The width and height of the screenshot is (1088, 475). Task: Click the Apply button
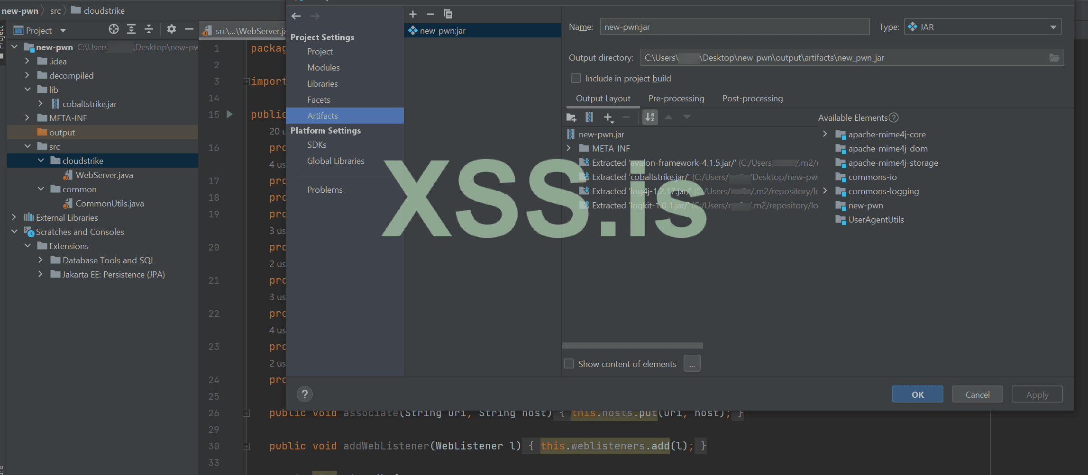pos(1037,394)
